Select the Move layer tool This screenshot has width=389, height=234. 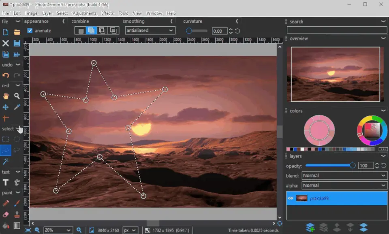coord(5,107)
